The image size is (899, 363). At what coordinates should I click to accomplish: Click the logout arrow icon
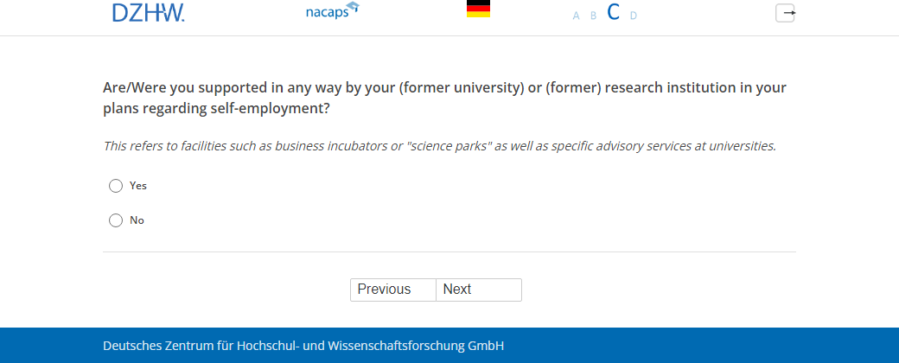(785, 13)
